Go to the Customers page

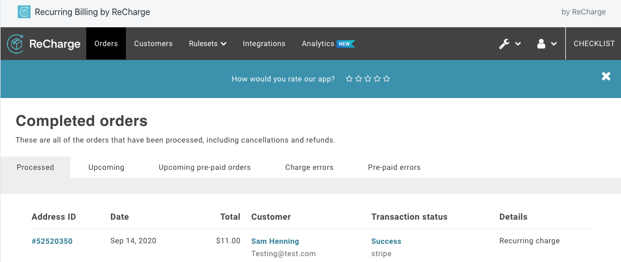(x=153, y=44)
